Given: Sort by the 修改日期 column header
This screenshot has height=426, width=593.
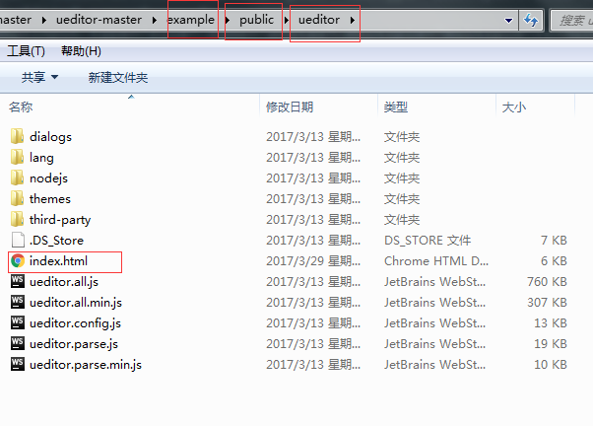Looking at the screenshot, I should click(319, 107).
